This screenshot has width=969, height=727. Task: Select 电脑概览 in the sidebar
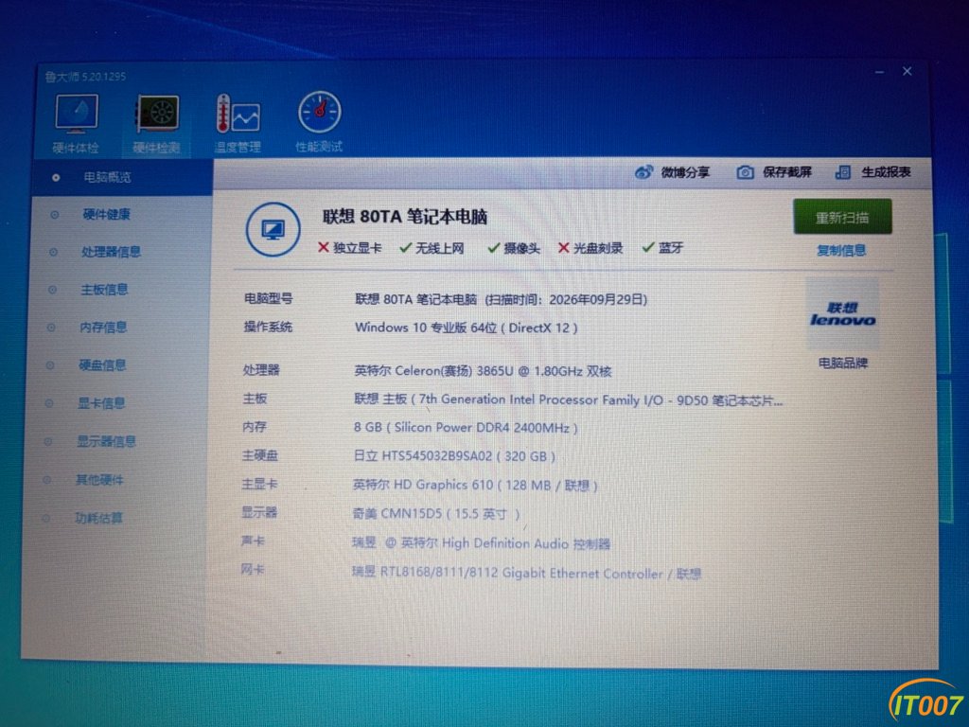107,177
